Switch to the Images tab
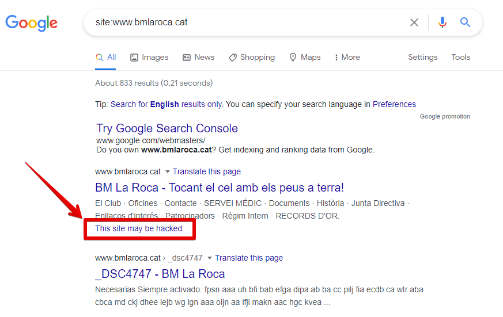 (x=149, y=58)
